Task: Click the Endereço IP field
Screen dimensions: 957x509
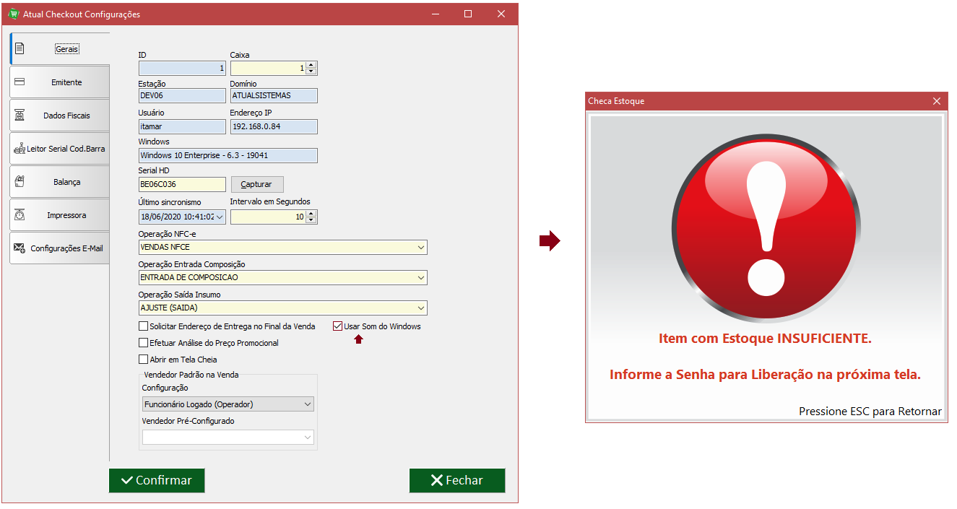Action: (x=274, y=126)
